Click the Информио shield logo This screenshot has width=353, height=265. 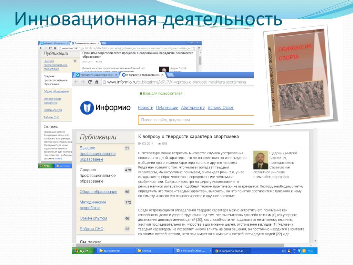pos(87,108)
